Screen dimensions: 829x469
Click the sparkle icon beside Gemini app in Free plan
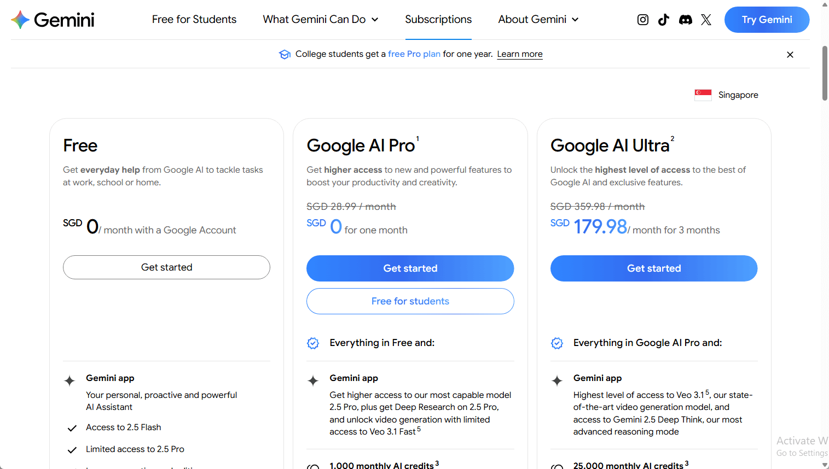(x=72, y=380)
